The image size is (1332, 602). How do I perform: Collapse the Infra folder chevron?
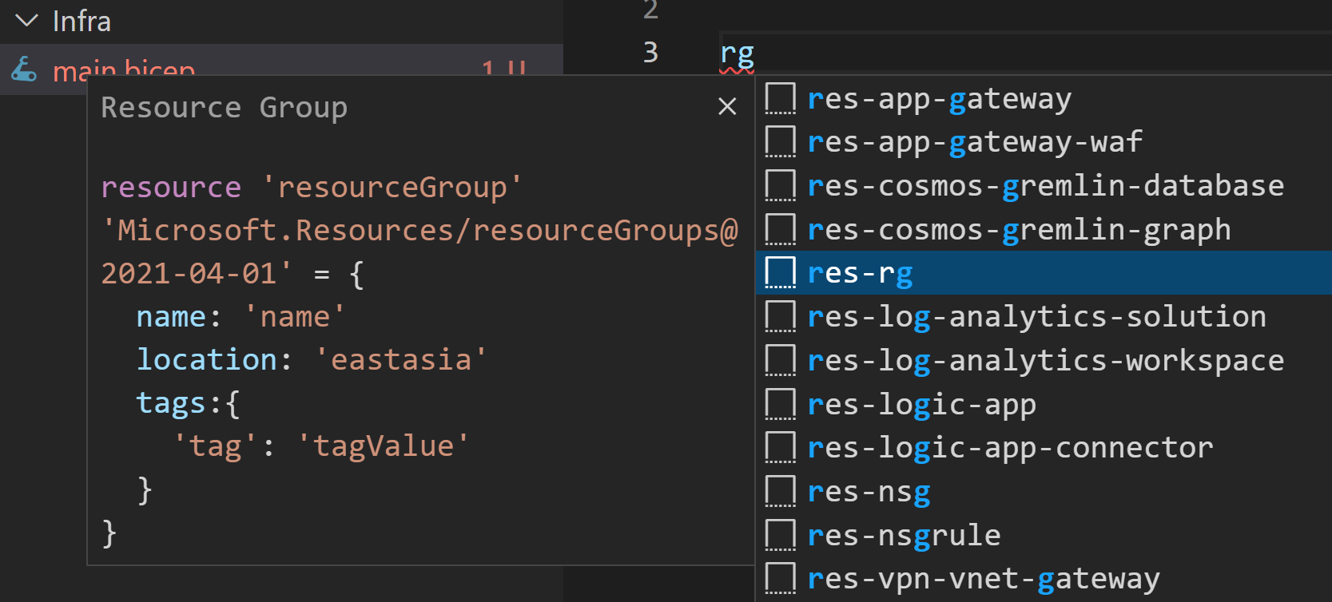27,21
